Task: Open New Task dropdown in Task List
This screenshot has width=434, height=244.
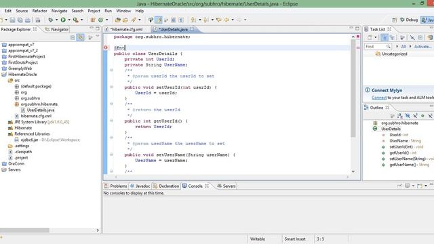Action: click(376, 38)
